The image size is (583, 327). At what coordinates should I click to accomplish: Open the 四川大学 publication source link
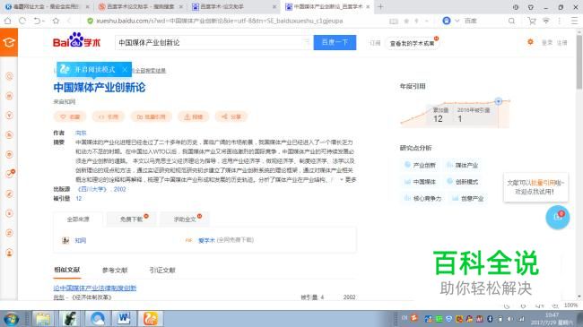(92, 189)
